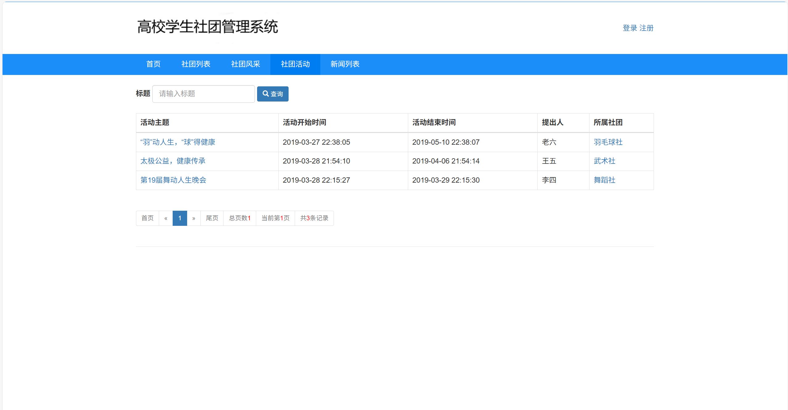Open the 羽毛球社 club link

coord(608,142)
